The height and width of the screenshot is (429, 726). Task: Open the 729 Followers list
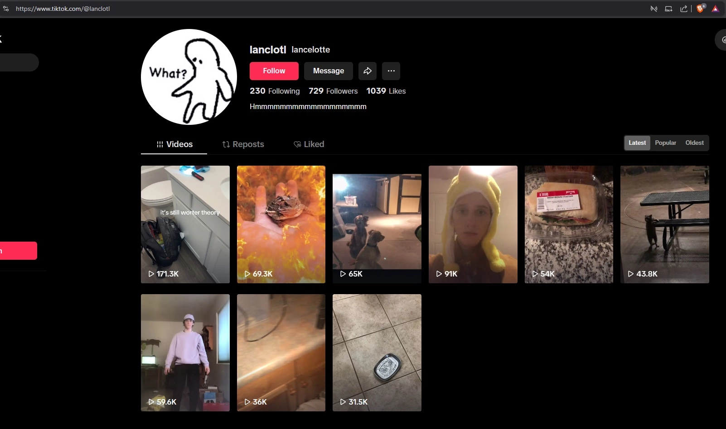(x=333, y=91)
